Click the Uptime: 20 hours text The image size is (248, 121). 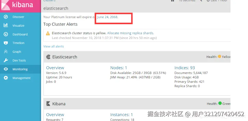coord(59,77)
